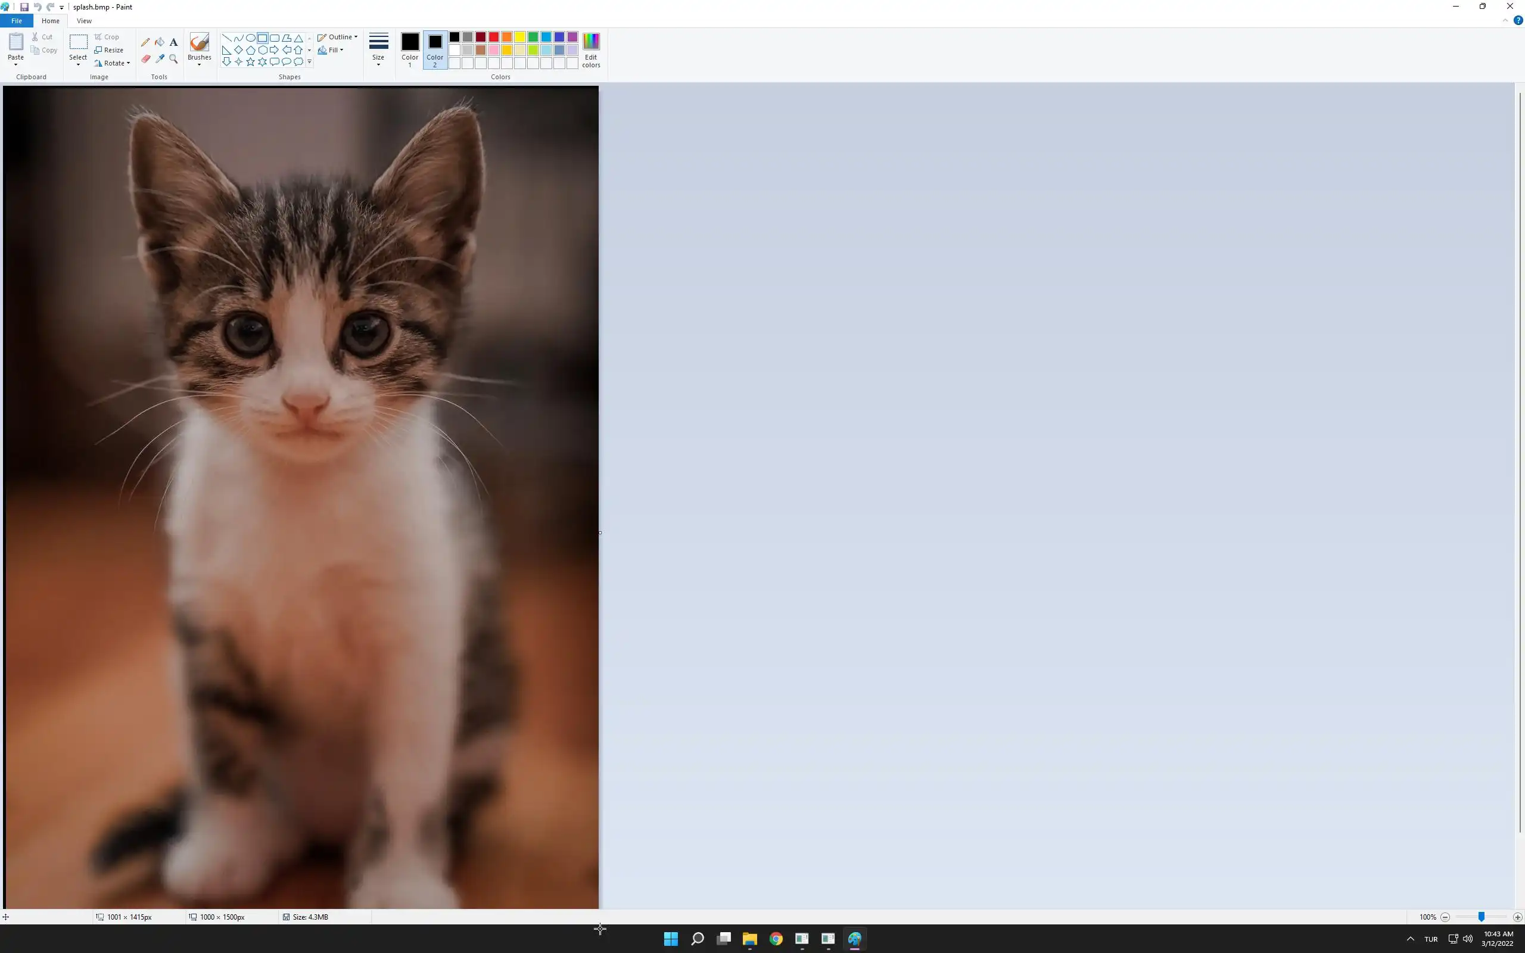Select the Fill with color bucket

[x=160, y=42]
